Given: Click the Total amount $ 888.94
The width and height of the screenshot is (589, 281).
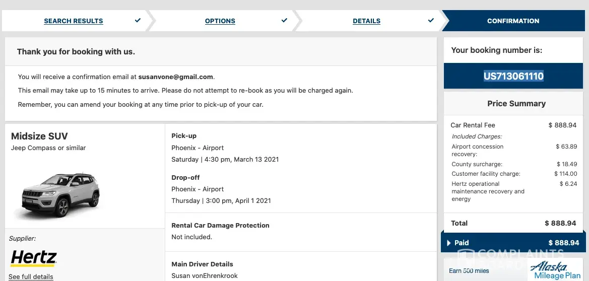Looking at the screenshot, I should (560, 223).
